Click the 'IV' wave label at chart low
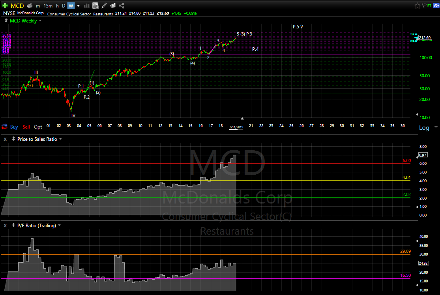Screen dimensions: 440x295 click(x=73, y=116)
